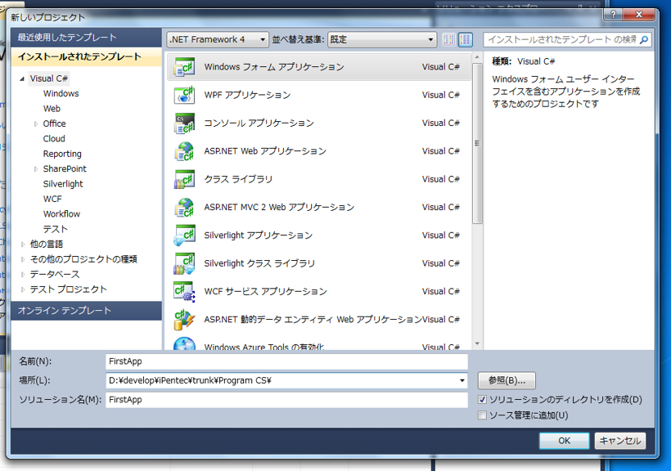Select the Windows フォーム アプリケーション template icon
The image size is (671, 471).
pyautogui.click(x=184, y=67)
